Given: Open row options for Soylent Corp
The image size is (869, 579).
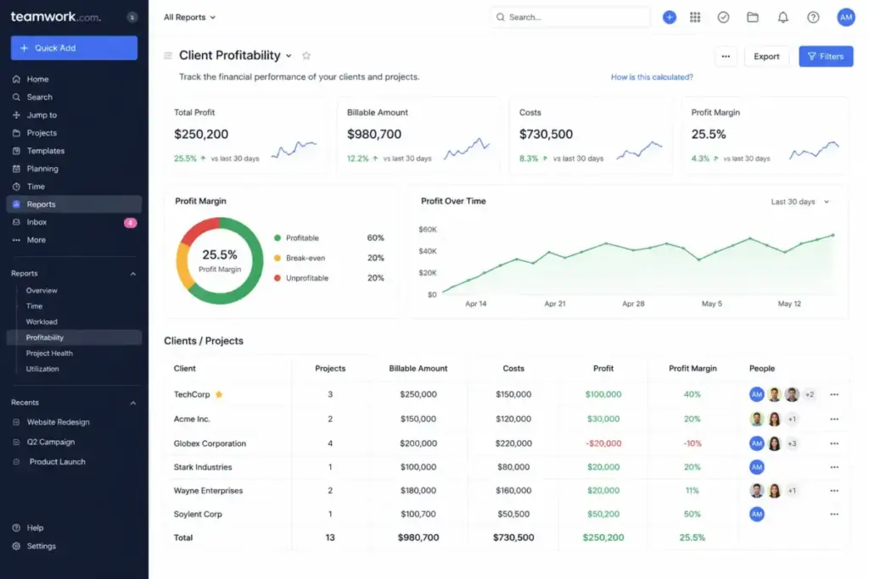Looking at the screenshot, I should point(834,515).
